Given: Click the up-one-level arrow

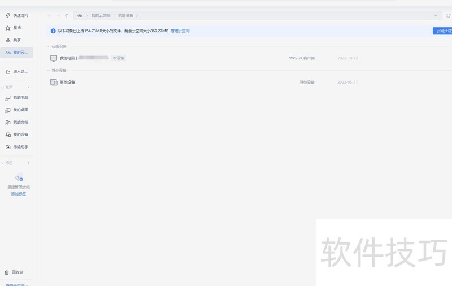Looking at the screenshot, I should point(67,15).
